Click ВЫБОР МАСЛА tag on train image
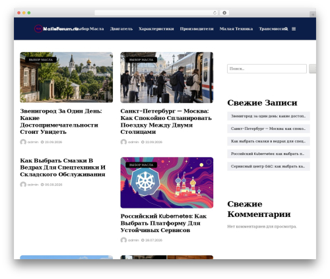330x279 pixels. [x=141, y=59]
